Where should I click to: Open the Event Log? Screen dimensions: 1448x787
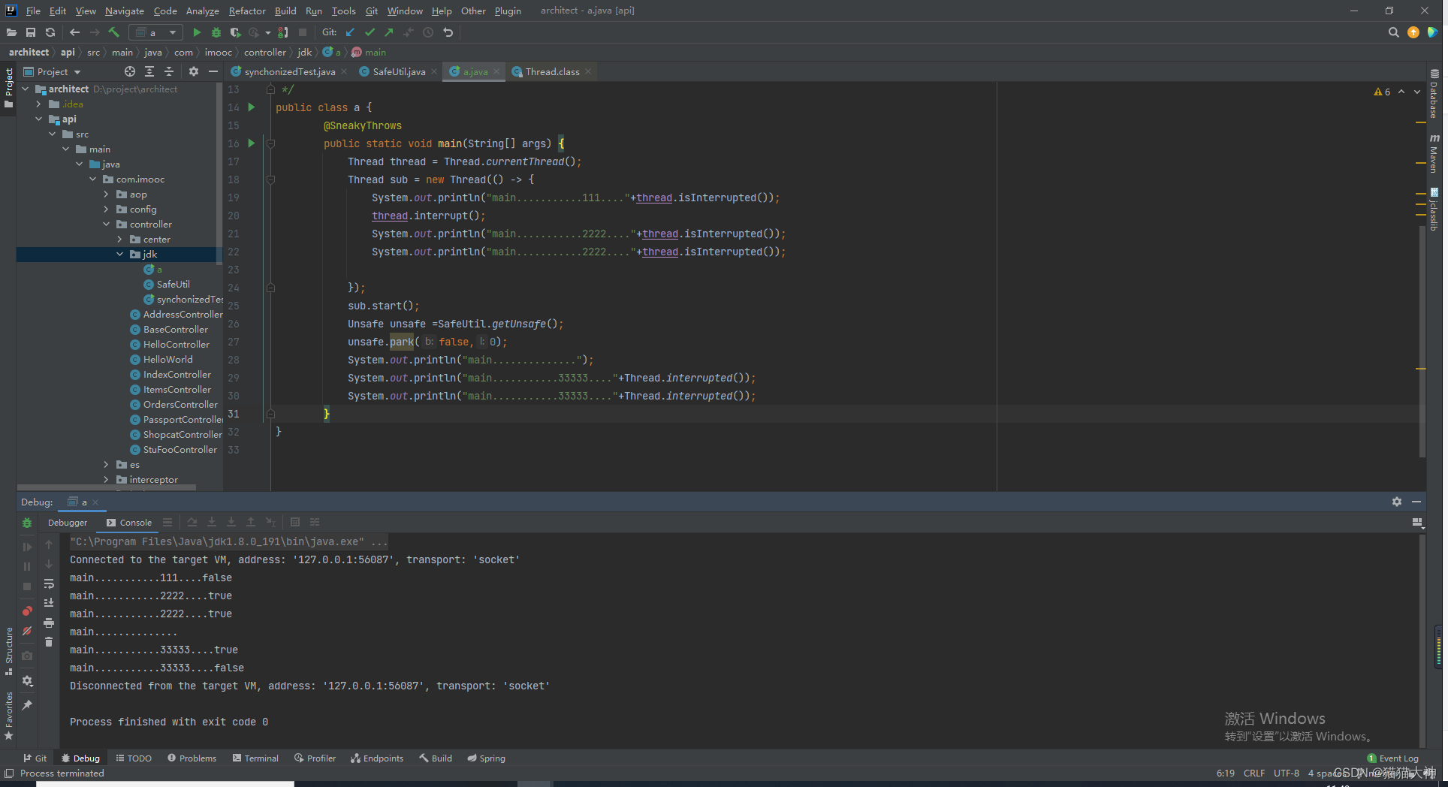pos(1393,758)
